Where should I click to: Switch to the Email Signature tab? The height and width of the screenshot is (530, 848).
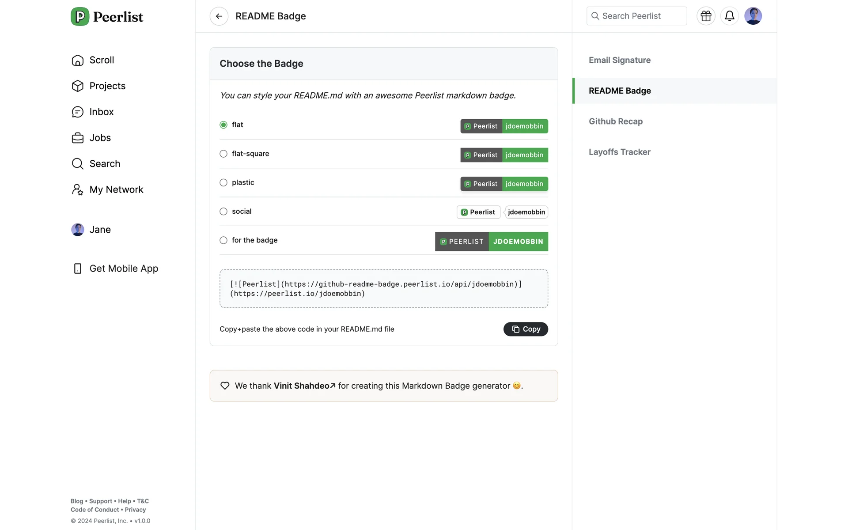pos(619,60)
